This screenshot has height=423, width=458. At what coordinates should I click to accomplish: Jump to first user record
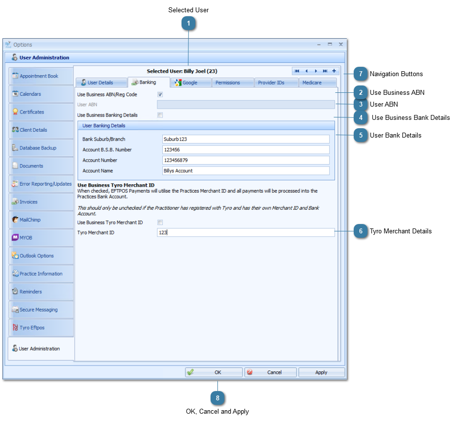point(297,71)
